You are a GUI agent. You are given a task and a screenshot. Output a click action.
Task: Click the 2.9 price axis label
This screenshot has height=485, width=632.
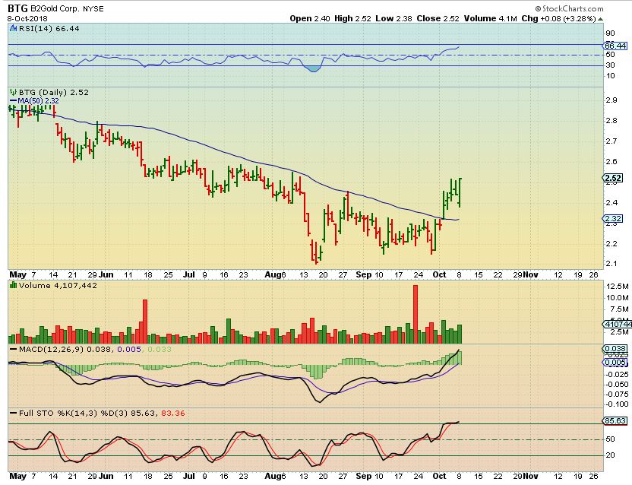pyautogui.click(x=611, y=100)
